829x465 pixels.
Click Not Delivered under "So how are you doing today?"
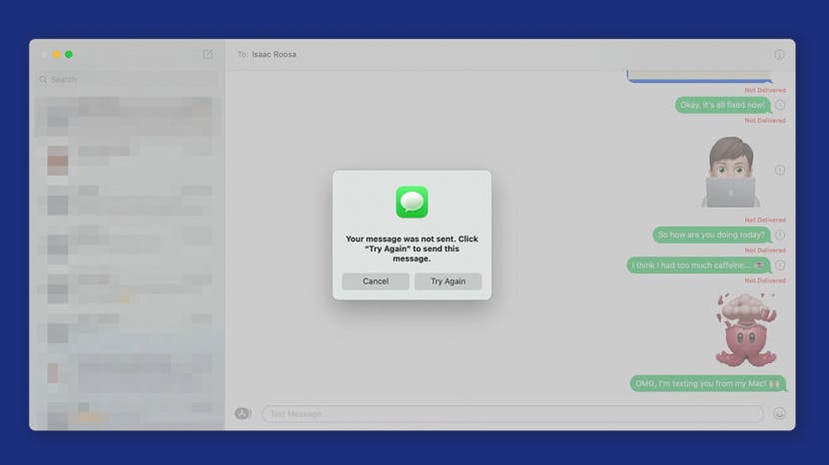tap(765, 249)
